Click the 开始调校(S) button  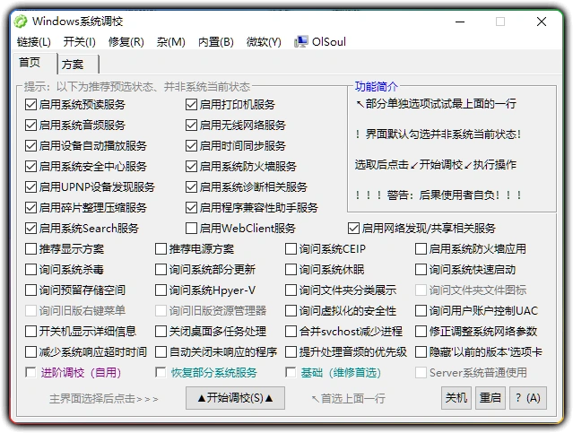coord(235,398)
